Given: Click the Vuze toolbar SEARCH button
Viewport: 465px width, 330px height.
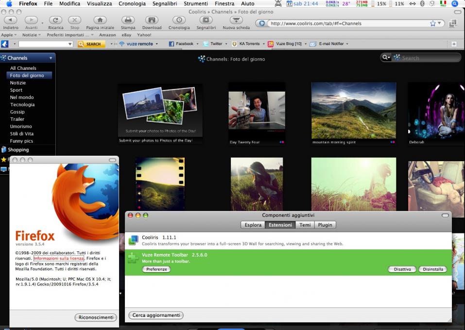Looking at the screenshot, I should click(x=91, y=44).
